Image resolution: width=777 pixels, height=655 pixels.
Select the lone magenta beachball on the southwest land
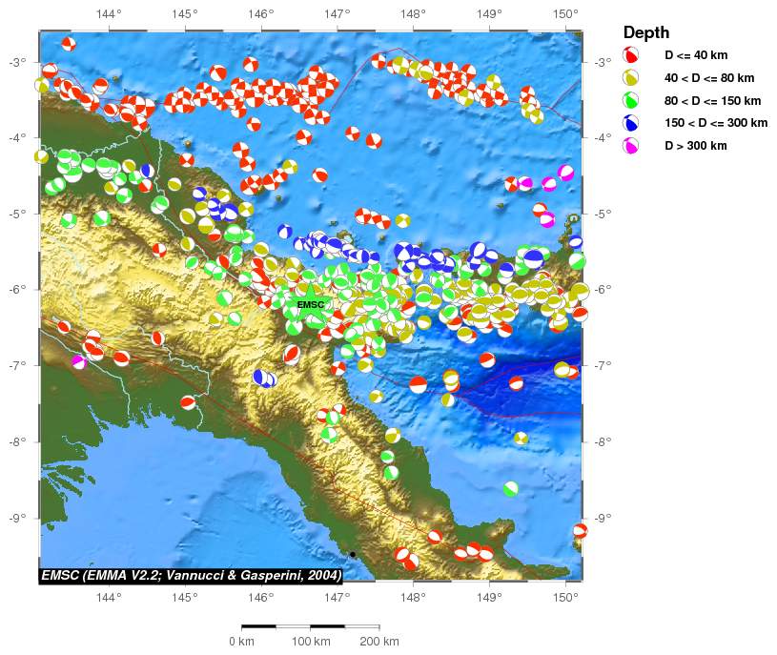coord(79,361)
